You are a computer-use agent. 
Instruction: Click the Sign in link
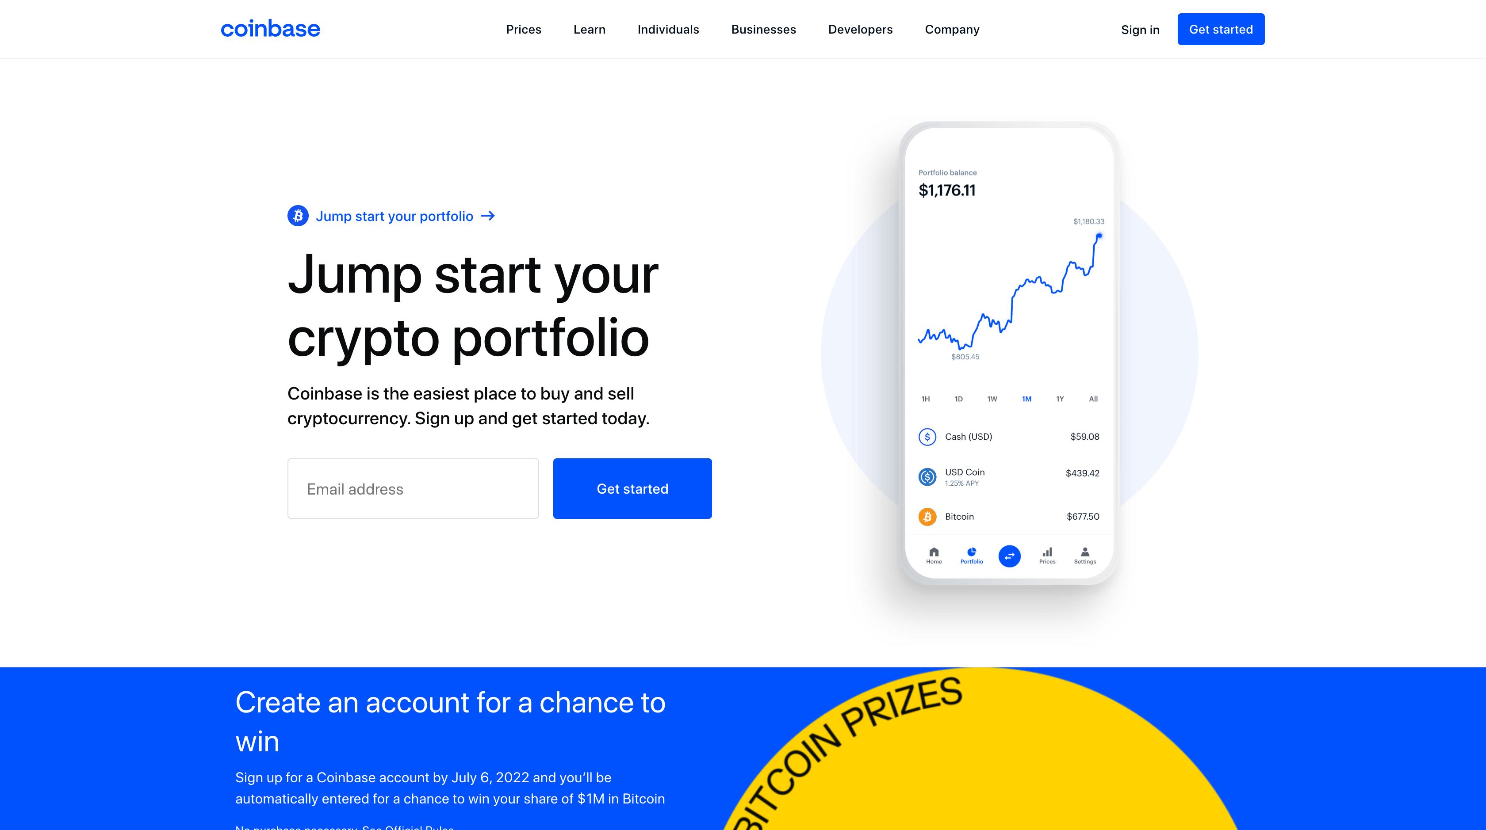coord(1140,29)
